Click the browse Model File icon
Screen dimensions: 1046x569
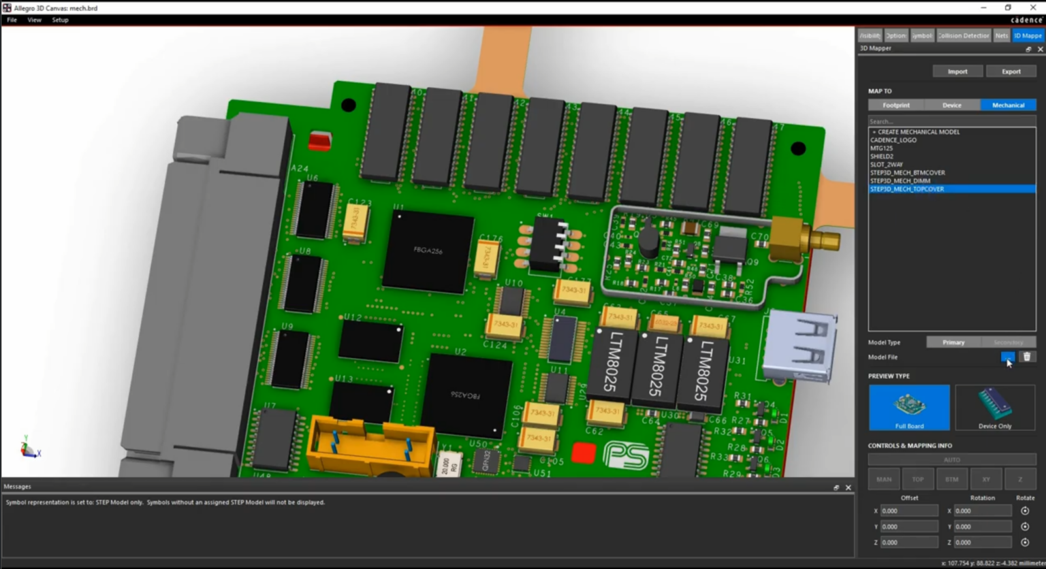click(1008, 356)
